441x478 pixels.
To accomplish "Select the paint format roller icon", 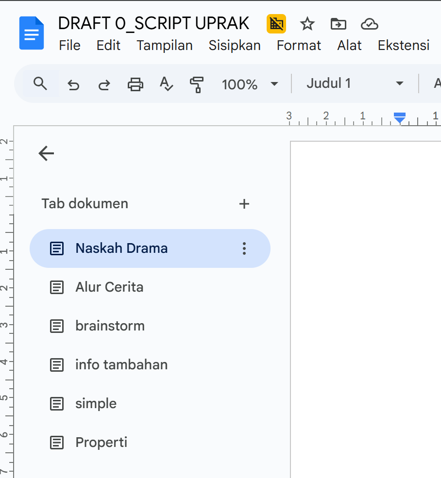I will (196, 84).
